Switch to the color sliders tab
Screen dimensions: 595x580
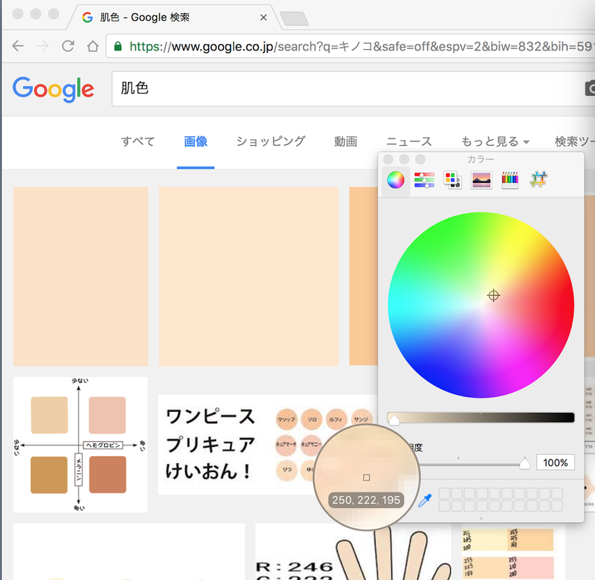tap(424, 180)
